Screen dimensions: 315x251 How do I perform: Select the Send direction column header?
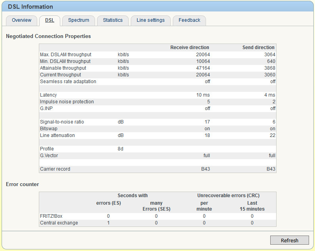(x=258, y=48)
